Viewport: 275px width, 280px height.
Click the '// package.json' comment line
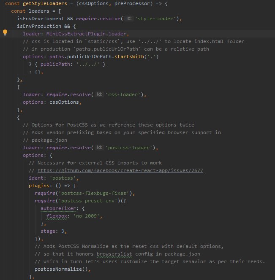coord(45,140)
